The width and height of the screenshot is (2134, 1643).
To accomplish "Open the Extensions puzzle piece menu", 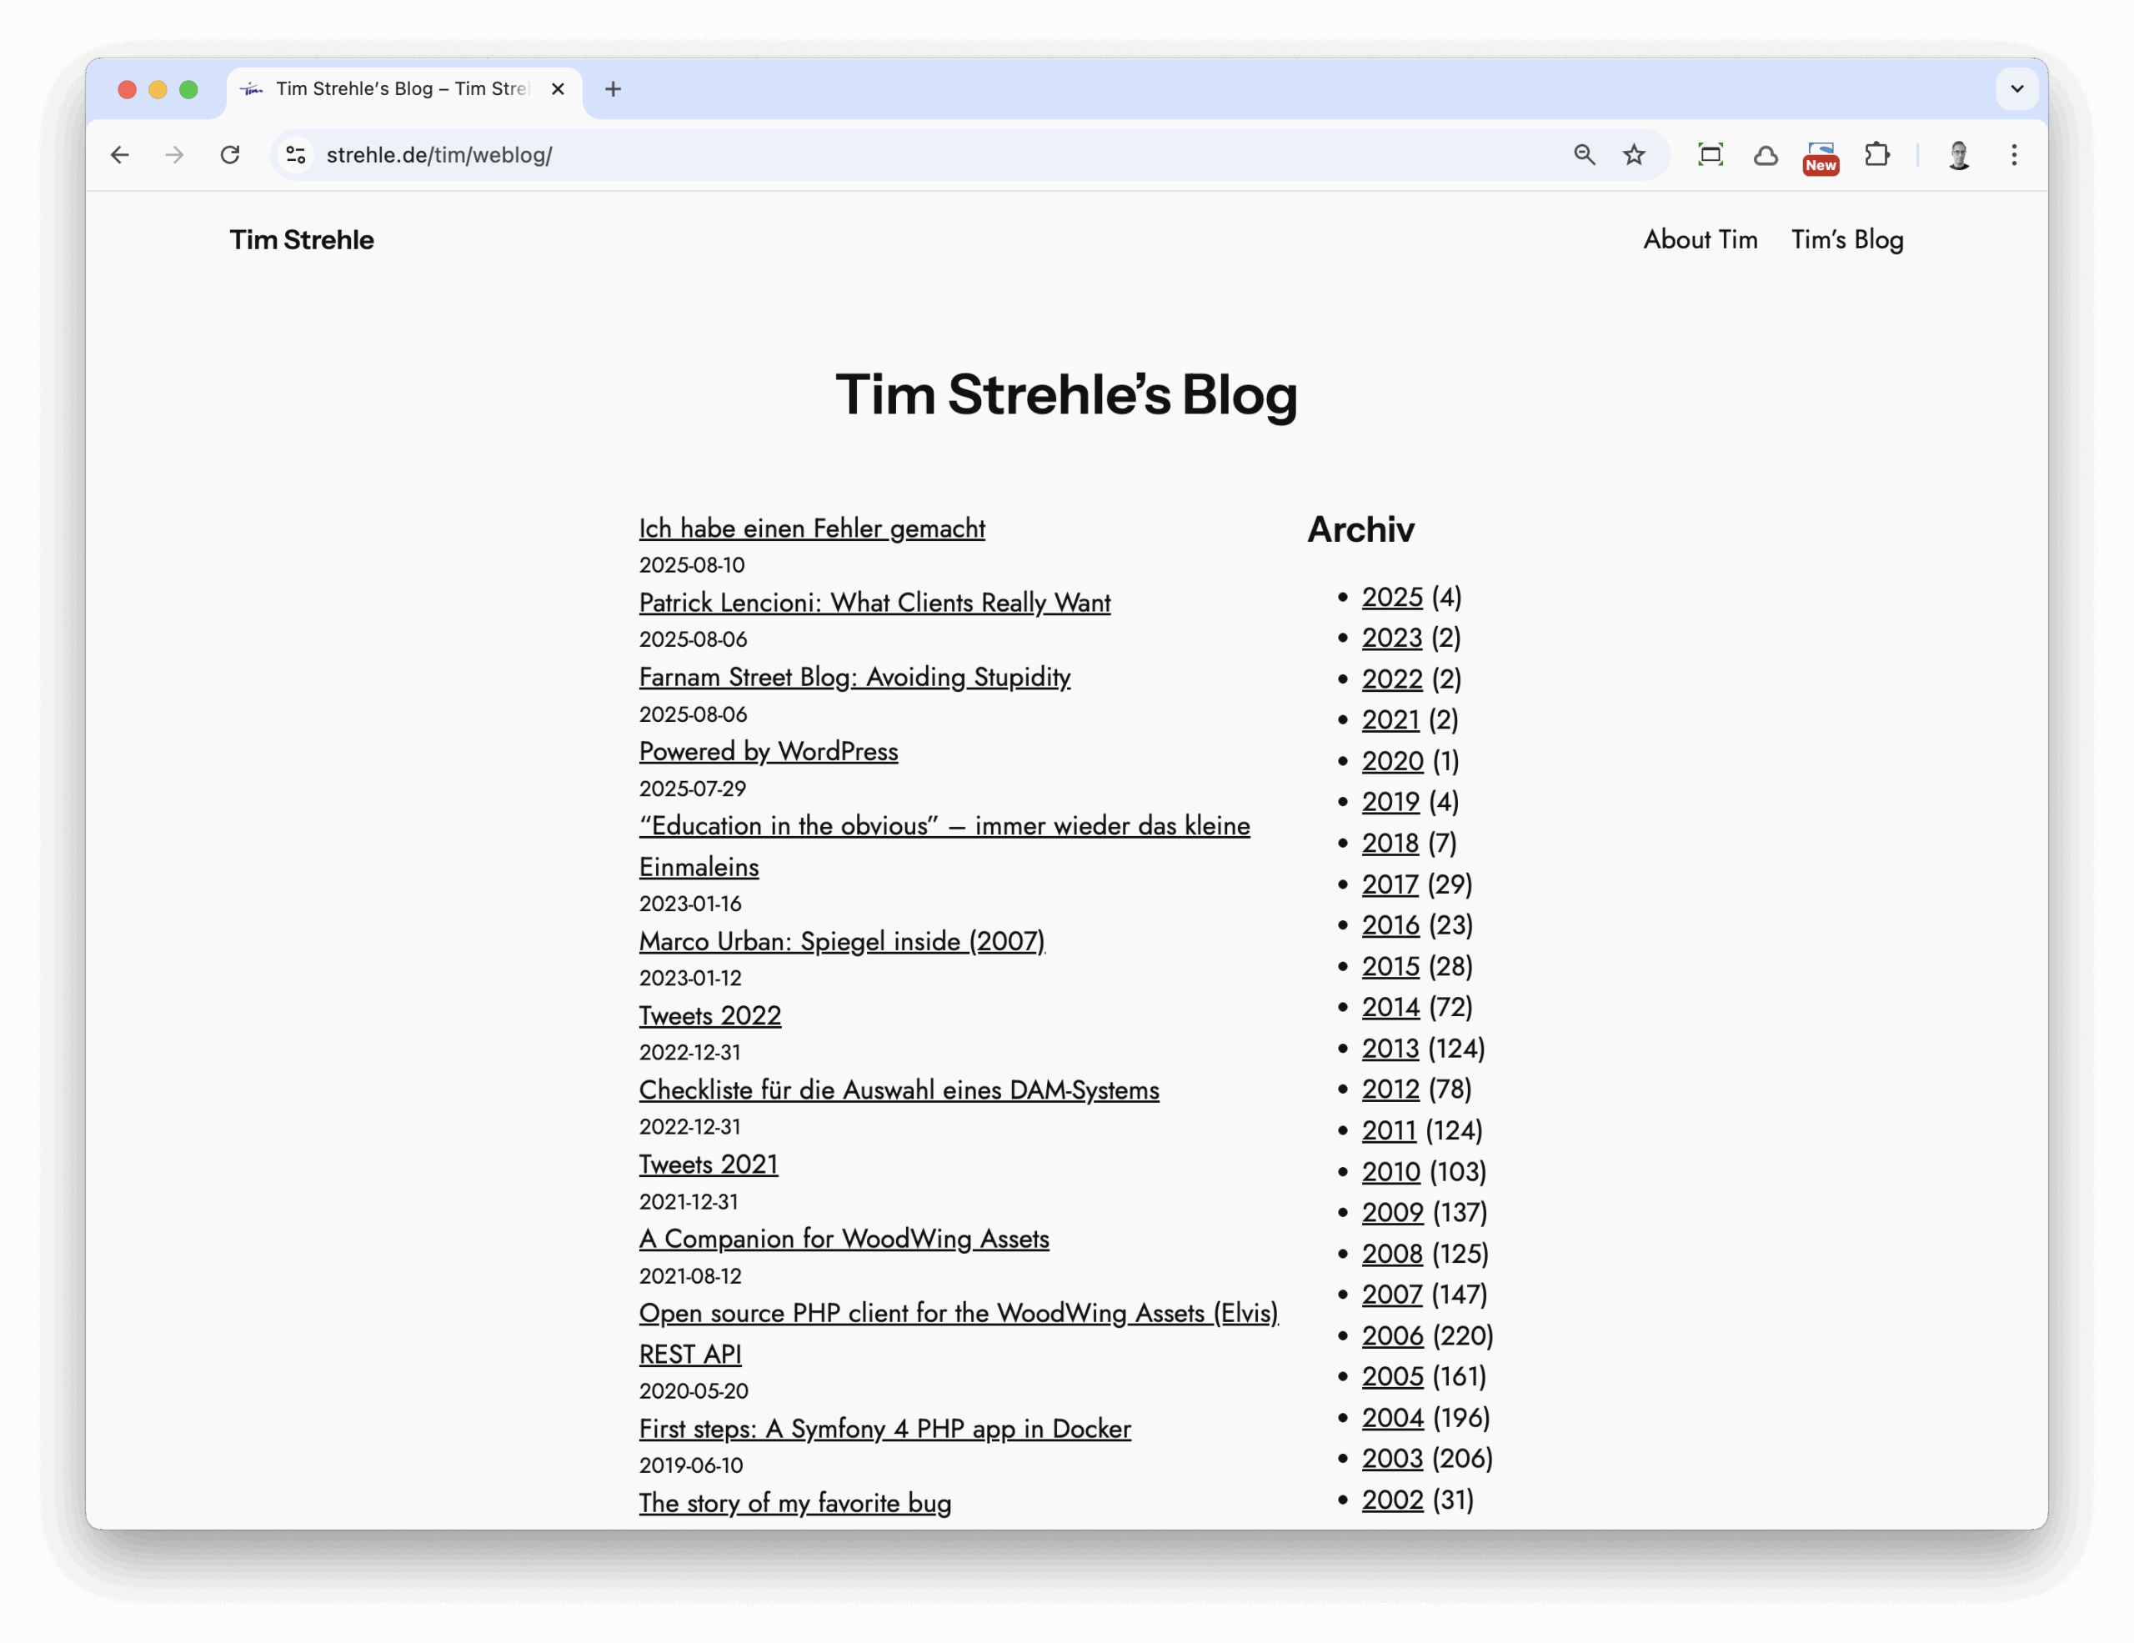I will (1876, 154).
